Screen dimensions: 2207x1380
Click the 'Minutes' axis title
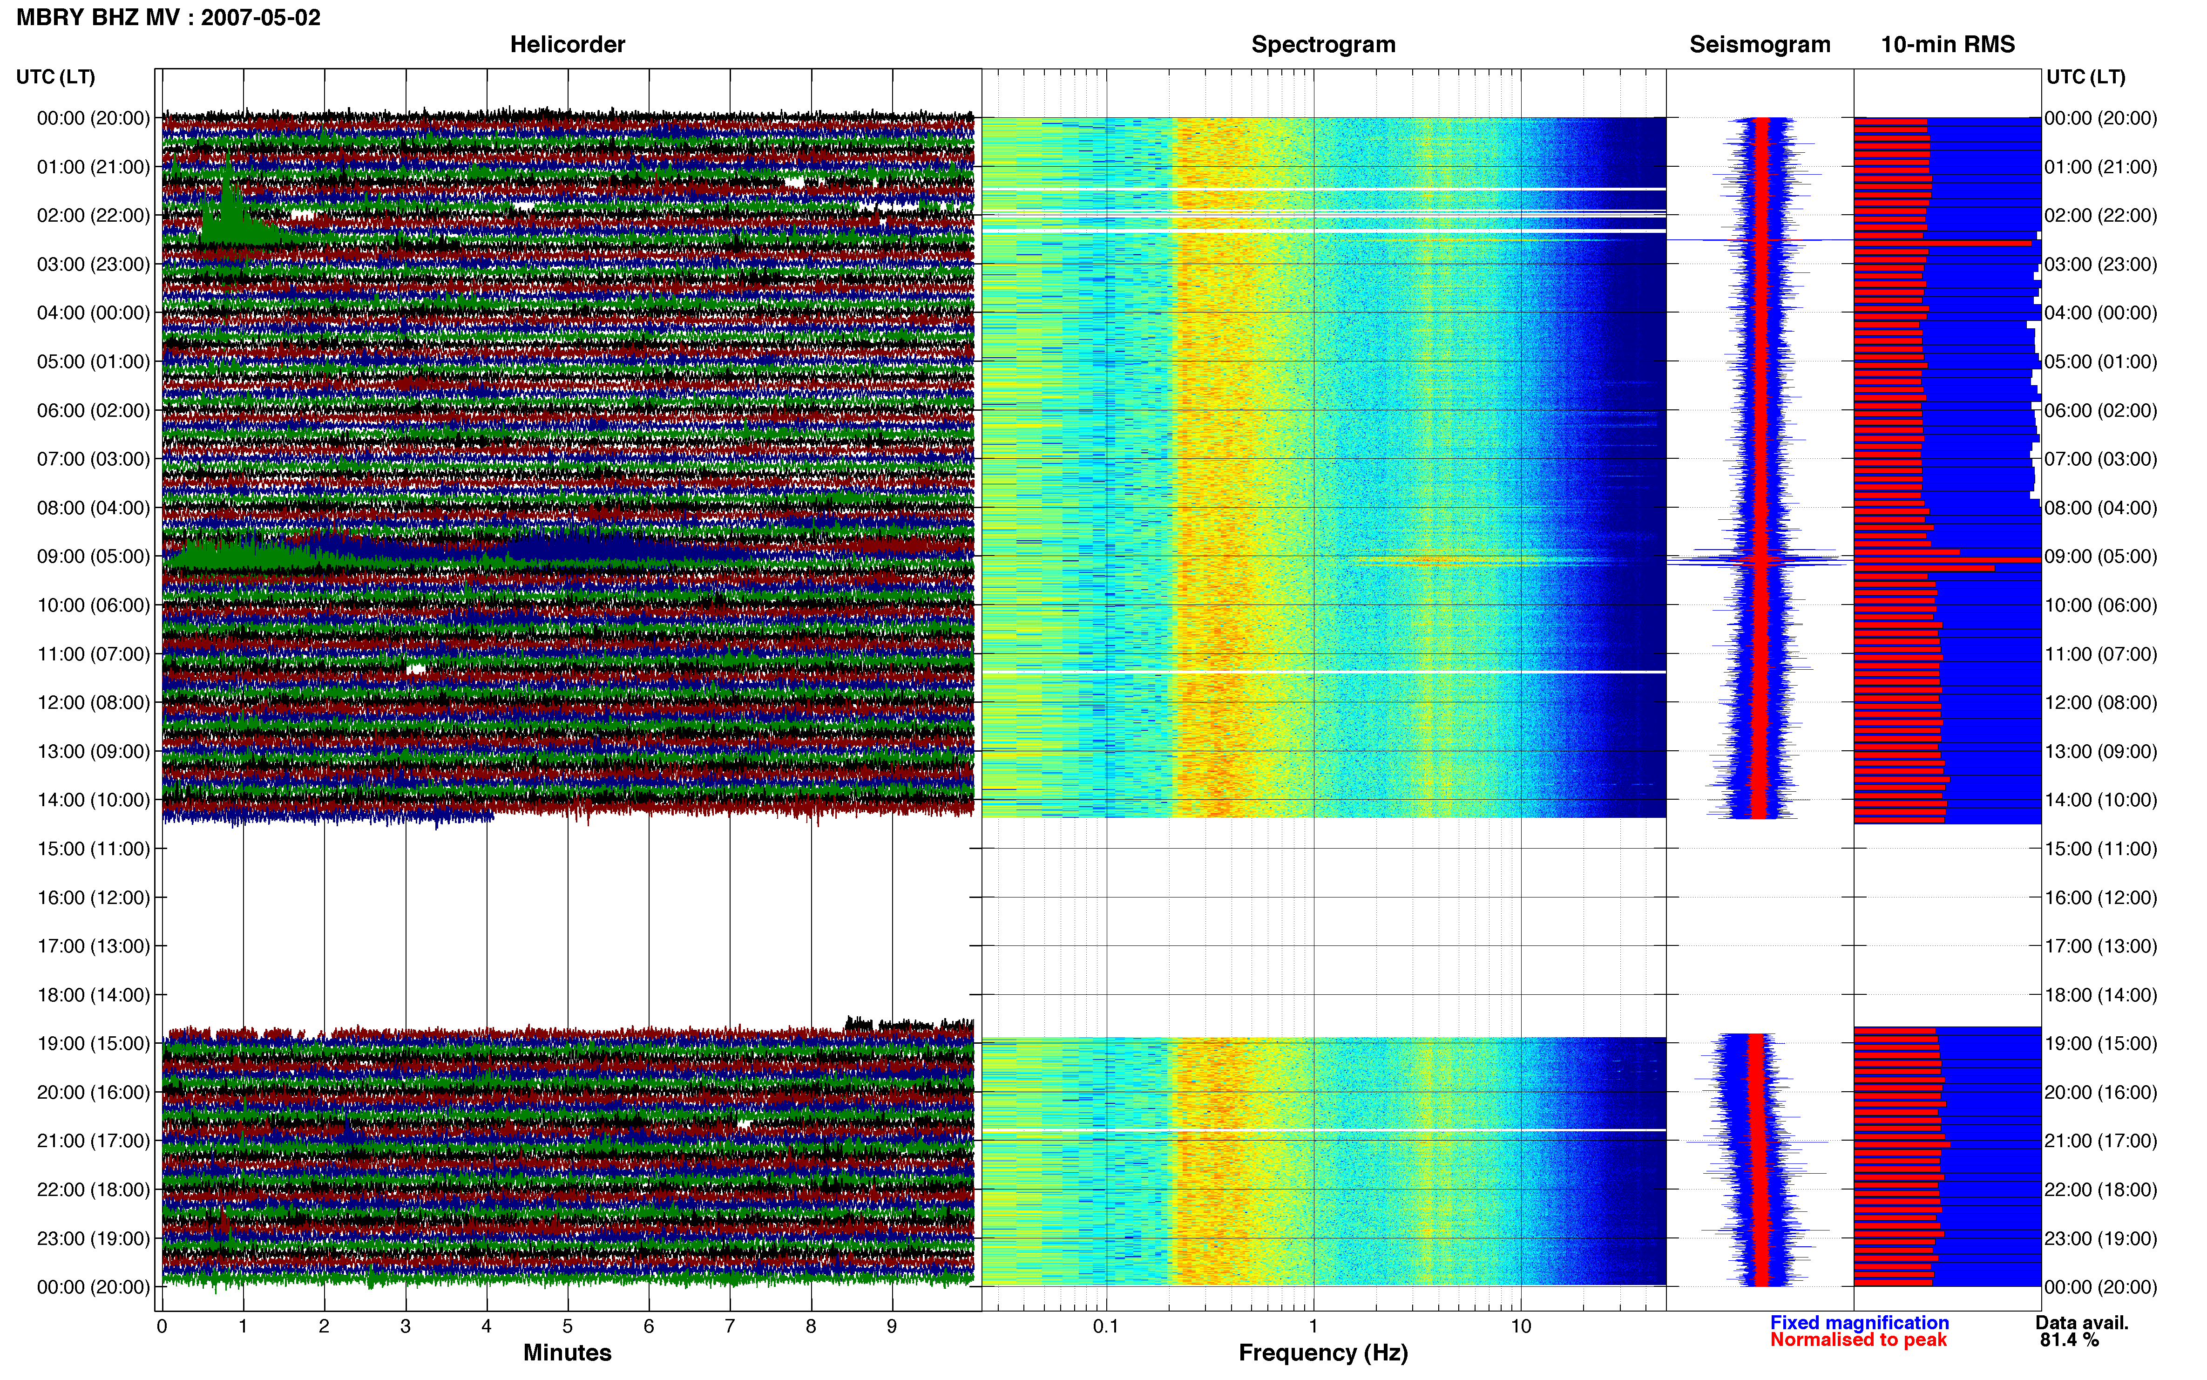click(568, 1353)
